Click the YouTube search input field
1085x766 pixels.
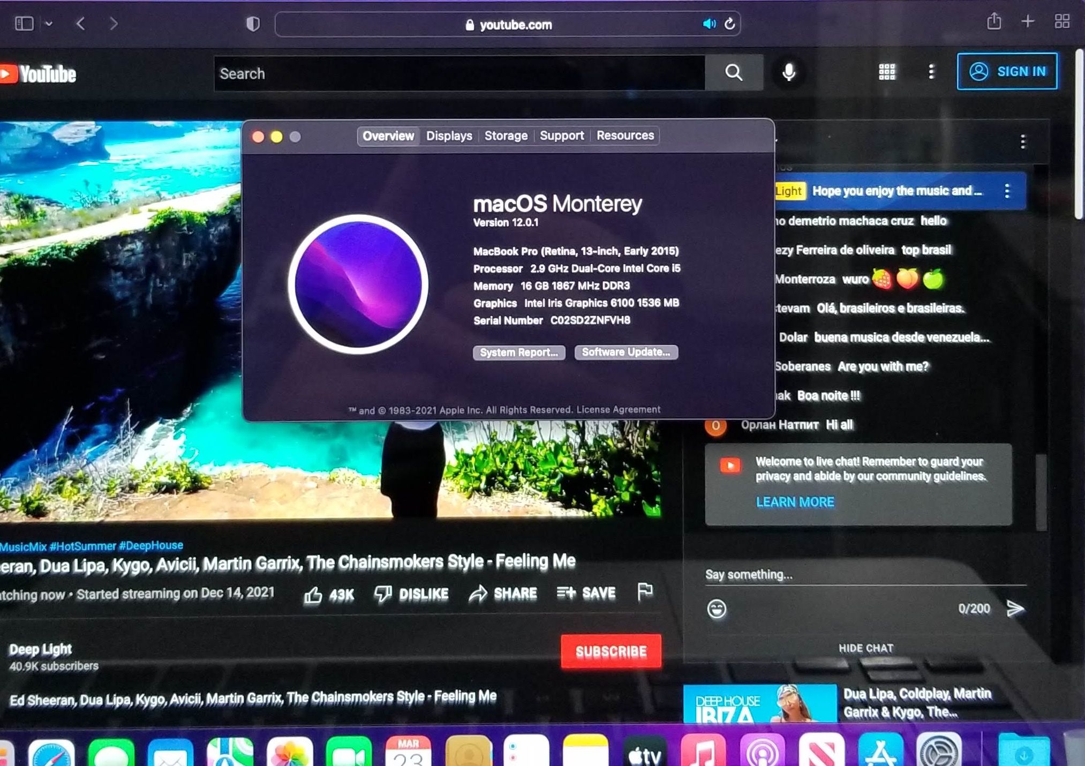[x=459, y=73]
